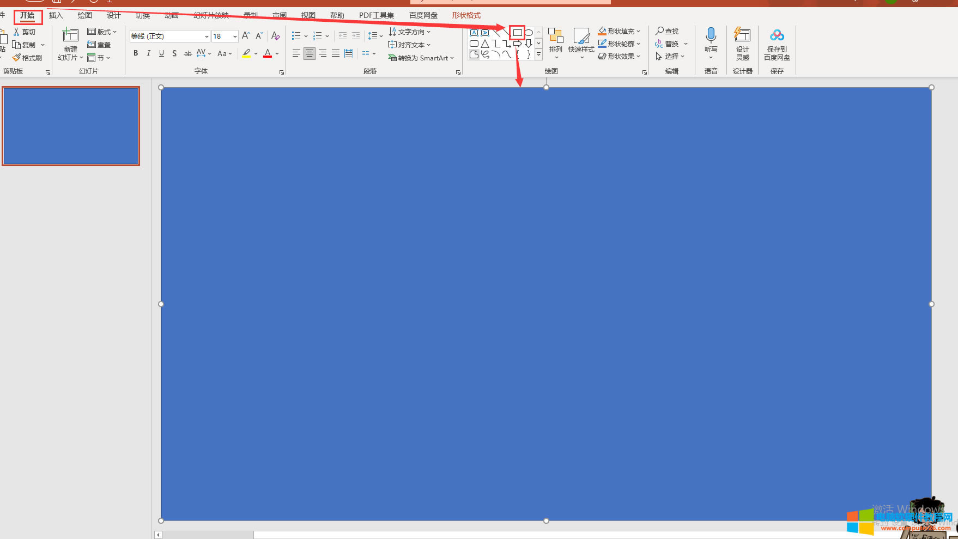The image size is (958, 539).
Task: Open the 形状格式 (Shape Format) tab
Action: pyautogui.click(x=466, y=15)
